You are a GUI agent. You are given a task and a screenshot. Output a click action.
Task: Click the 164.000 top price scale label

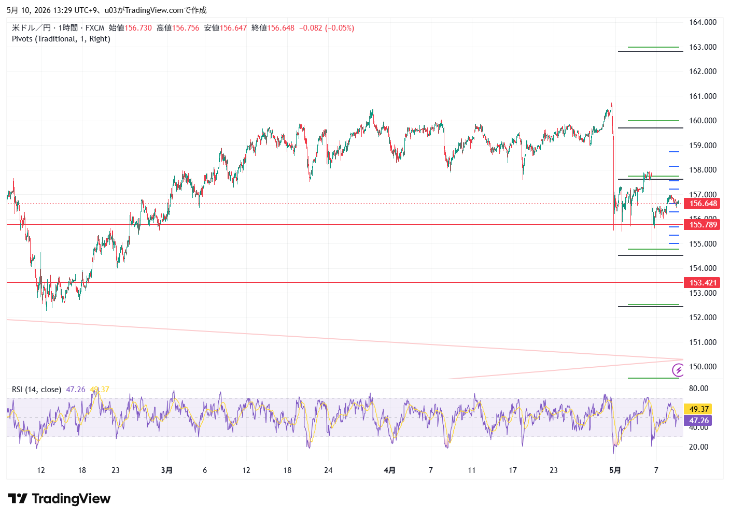pyautogui.click(x=703, y=22)
